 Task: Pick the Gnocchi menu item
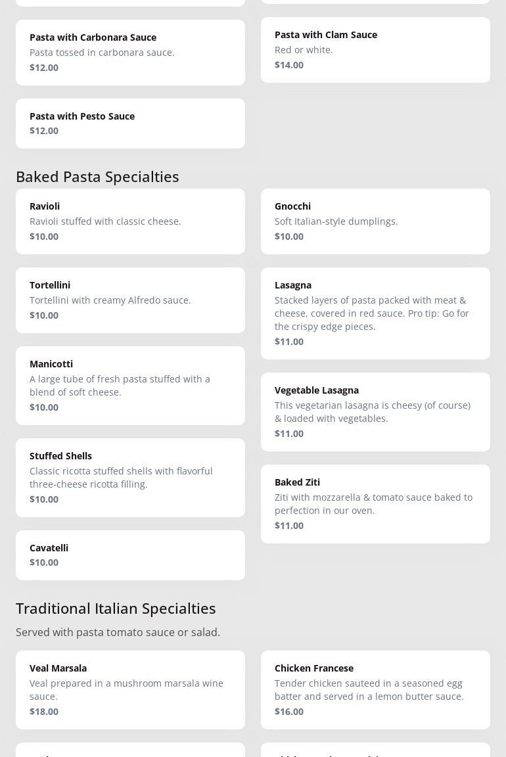pos(375,221)
